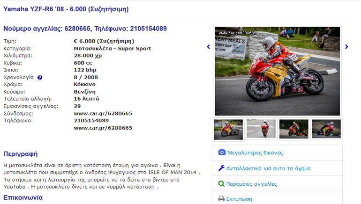Open the Yamaha YZF-R6 '08 title link

[x=66, y=9]
